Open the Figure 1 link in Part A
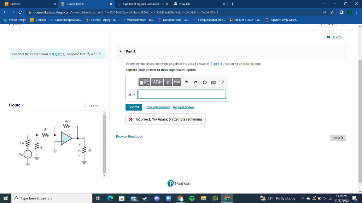The height and width of the screenshot is (203, 362). click(x=217, y=64)
